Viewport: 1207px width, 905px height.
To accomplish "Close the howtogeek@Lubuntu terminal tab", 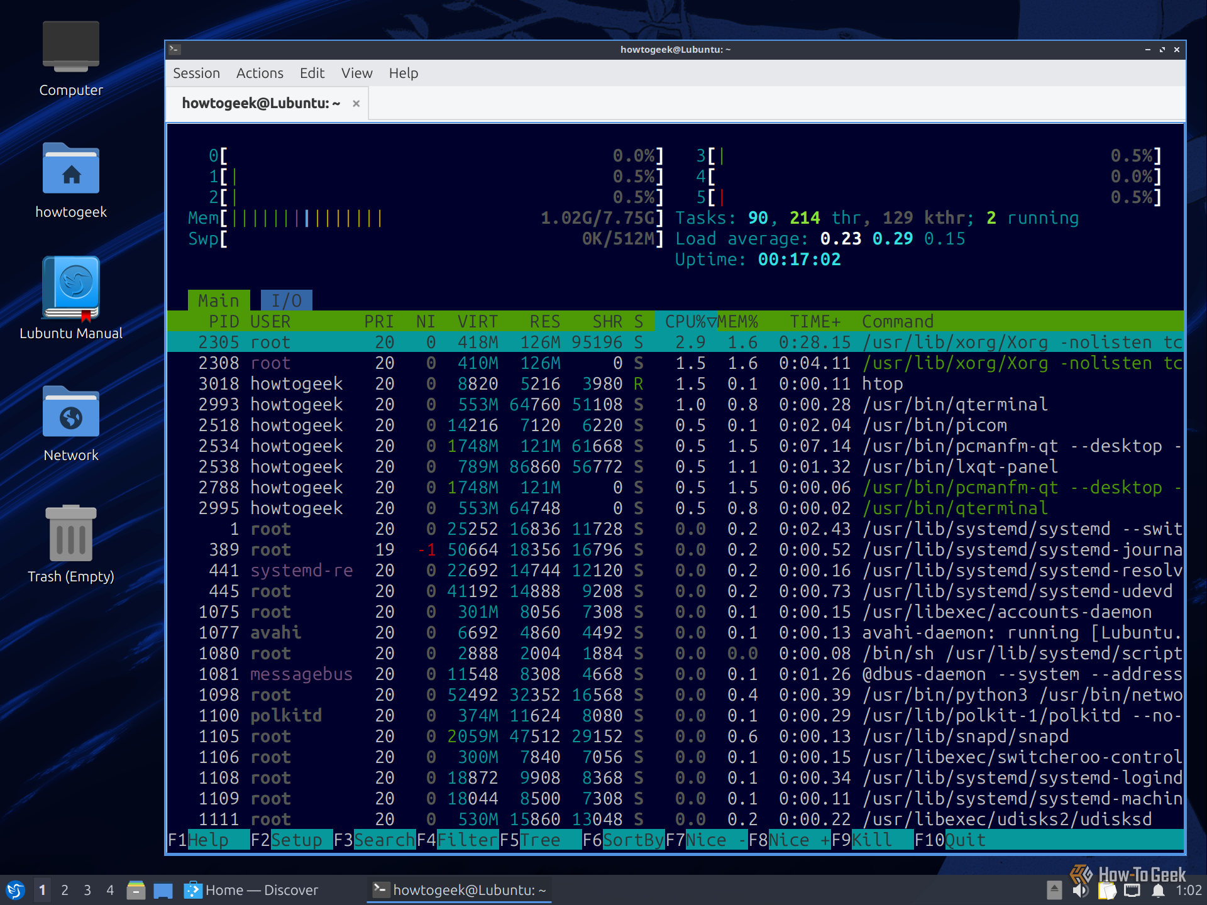I will coord(356,104).
